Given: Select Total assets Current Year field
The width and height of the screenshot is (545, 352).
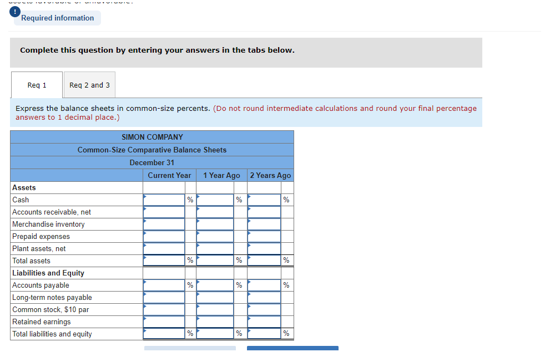Looking at the screenshot, I should 164,261.
